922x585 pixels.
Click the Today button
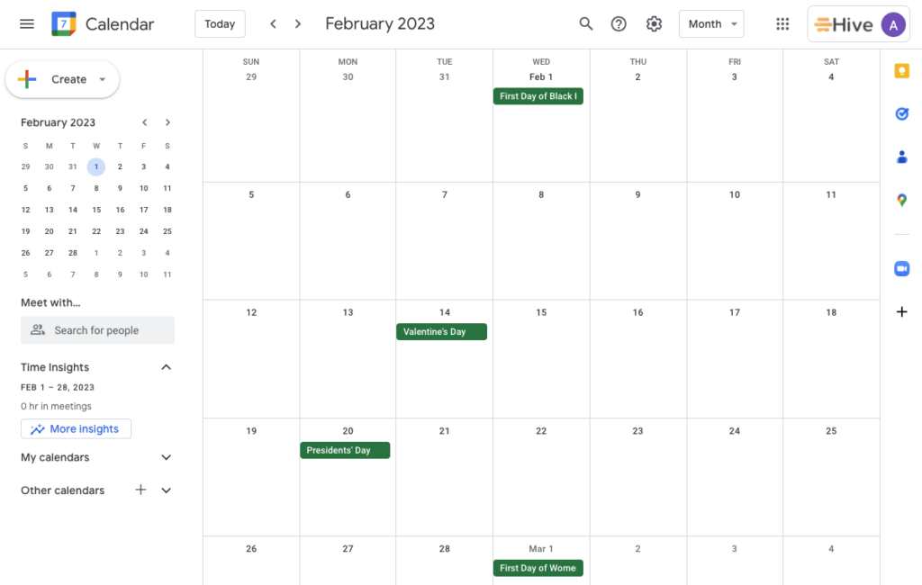click(220, 23)
